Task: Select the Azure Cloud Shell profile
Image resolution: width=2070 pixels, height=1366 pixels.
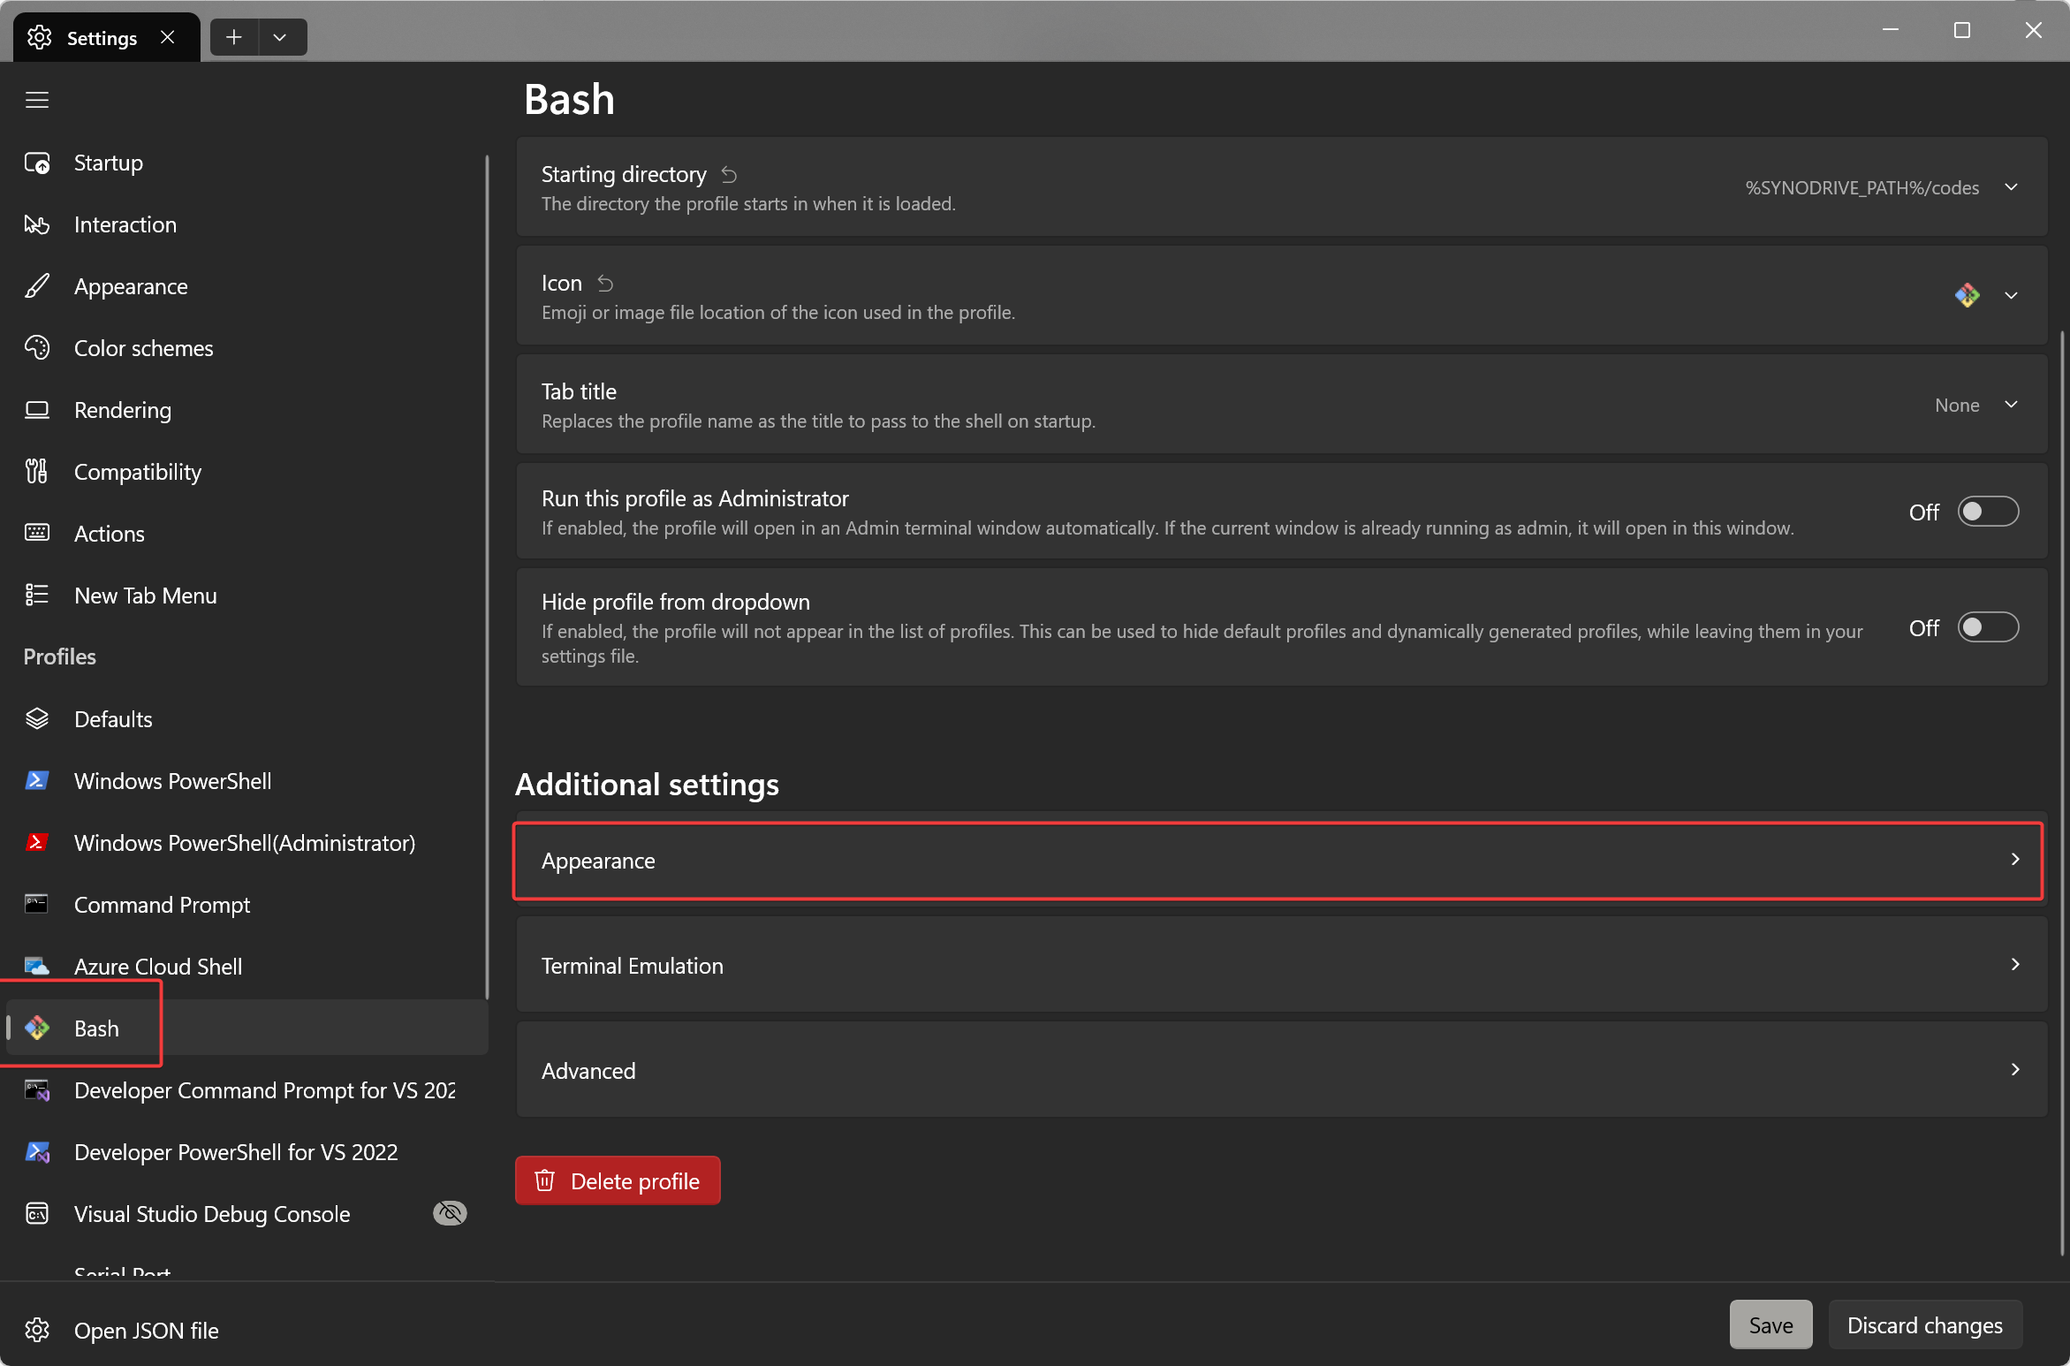Action: 157,967
